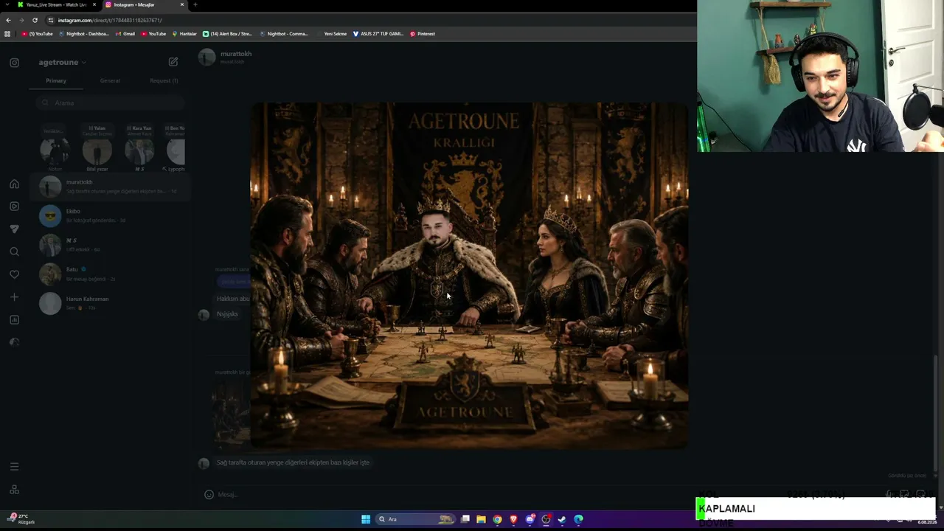Reload the Instagram page

35,20
